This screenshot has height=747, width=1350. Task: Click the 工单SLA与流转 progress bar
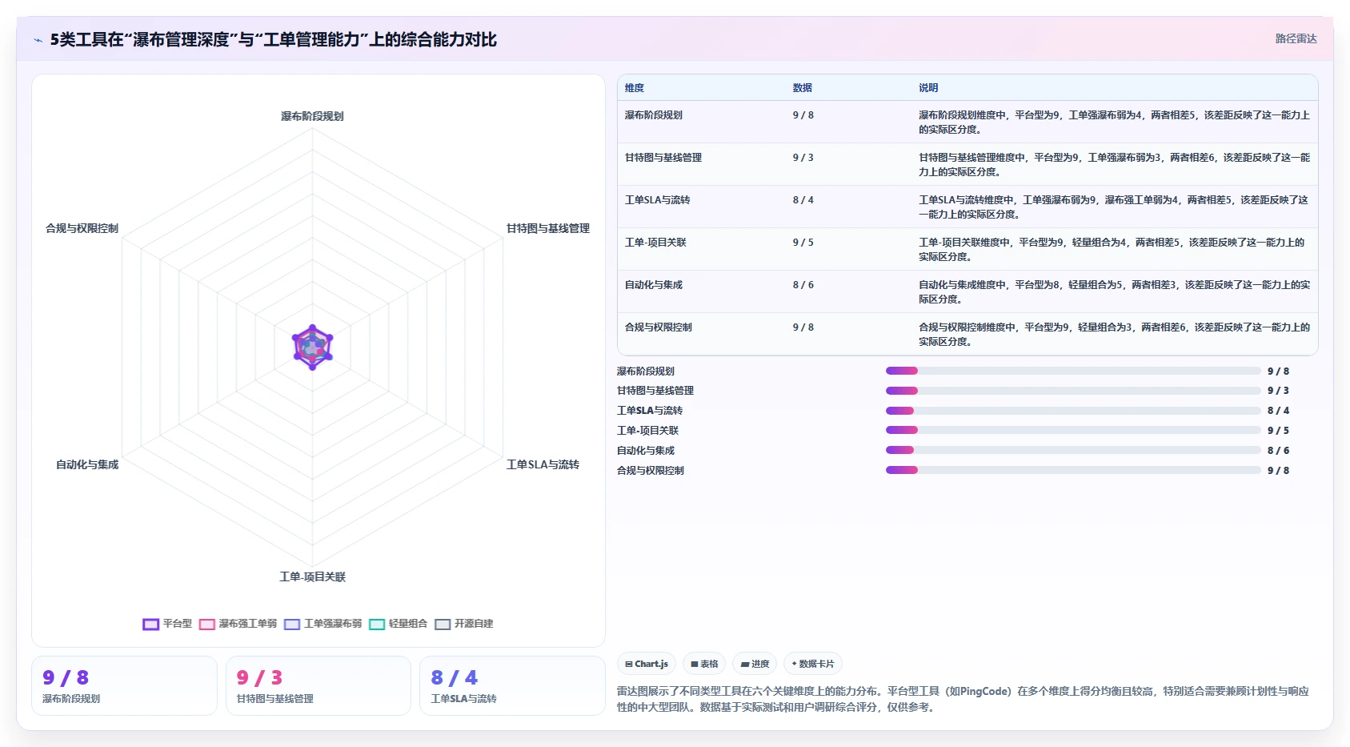pyautogui.click(x=1073, y=411)
